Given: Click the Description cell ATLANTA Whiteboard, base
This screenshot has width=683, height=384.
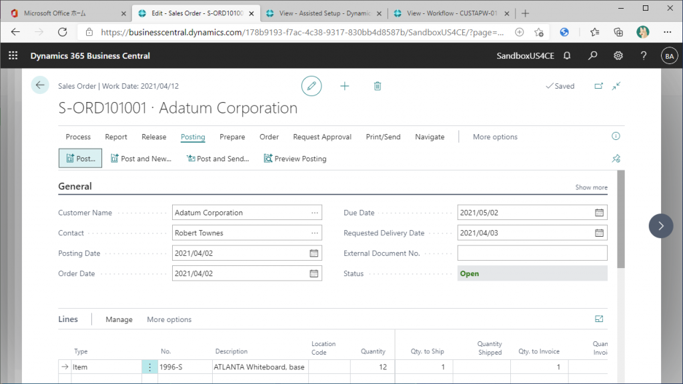Looking at the screenshot, I should [x=260, y=367].
